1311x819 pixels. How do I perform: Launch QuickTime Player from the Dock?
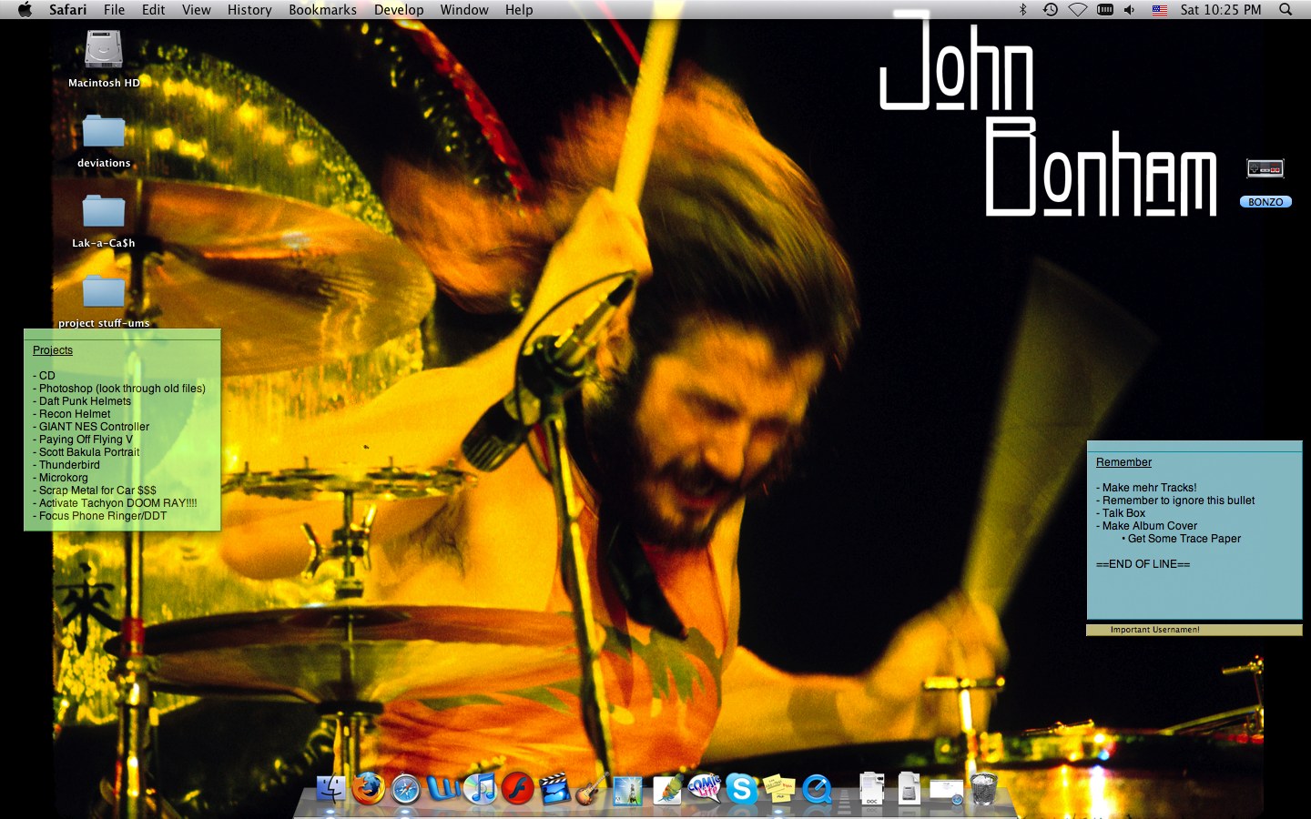[817, 789]
